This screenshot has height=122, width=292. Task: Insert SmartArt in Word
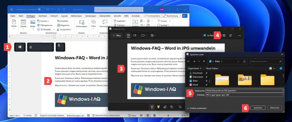coord(62,21)
